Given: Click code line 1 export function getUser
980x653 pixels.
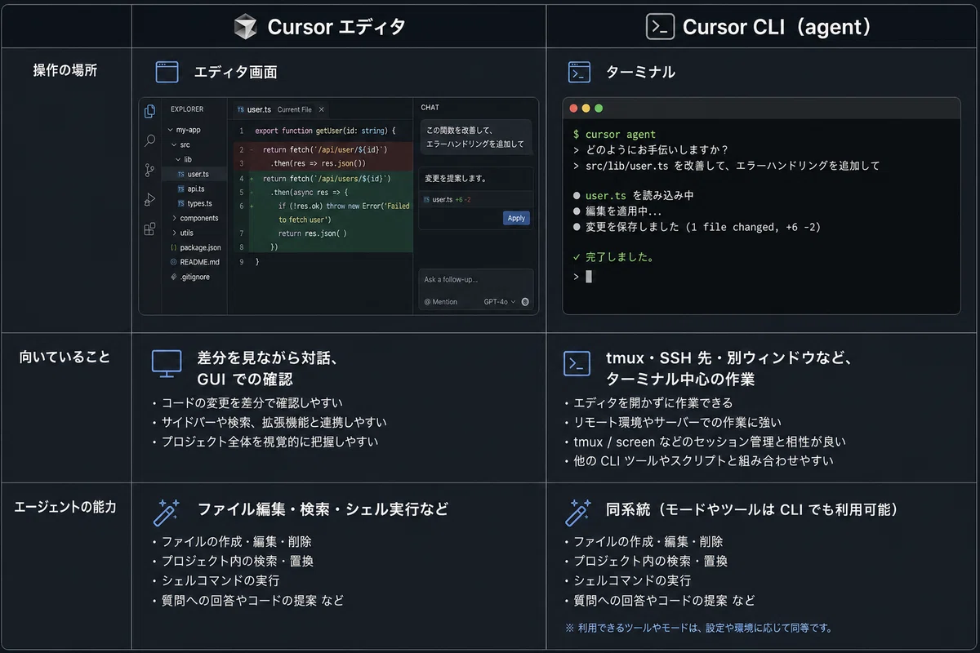Looking at the screenshot, I should tap(325, 131).
